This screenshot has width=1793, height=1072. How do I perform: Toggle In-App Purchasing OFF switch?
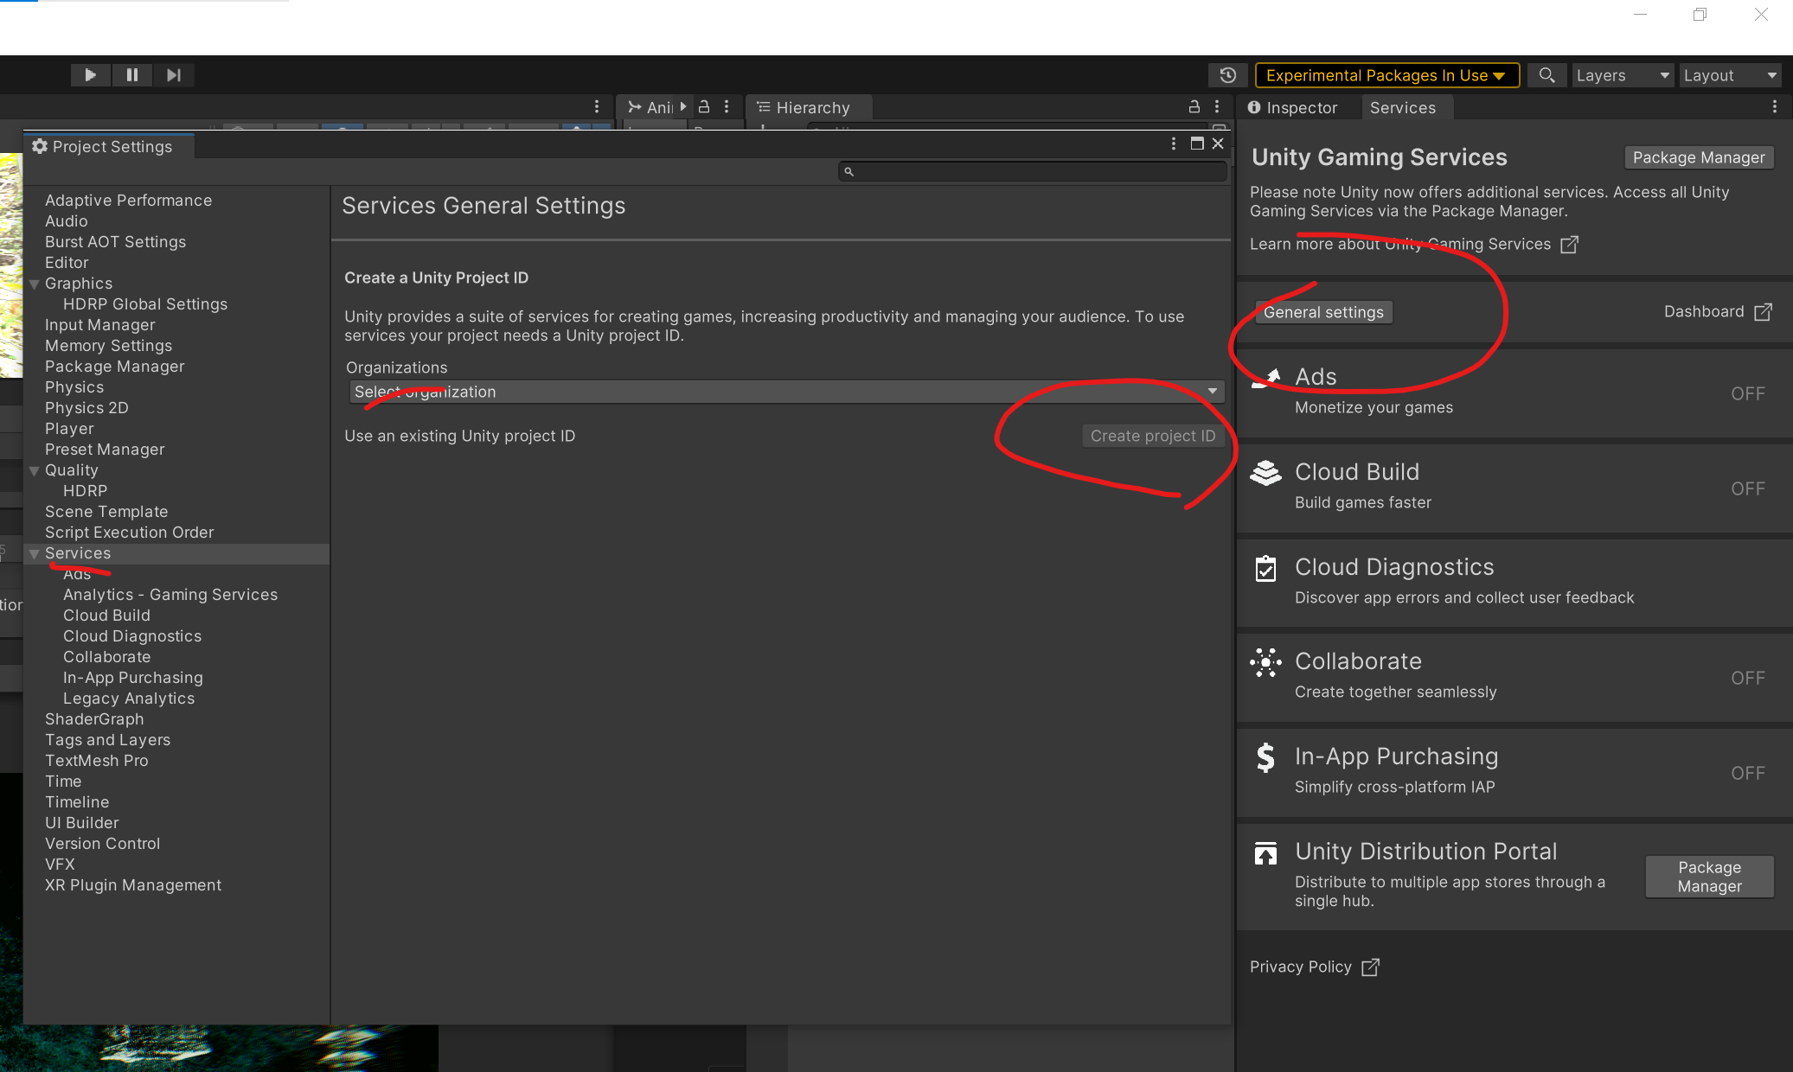(x=1747, y=773)
